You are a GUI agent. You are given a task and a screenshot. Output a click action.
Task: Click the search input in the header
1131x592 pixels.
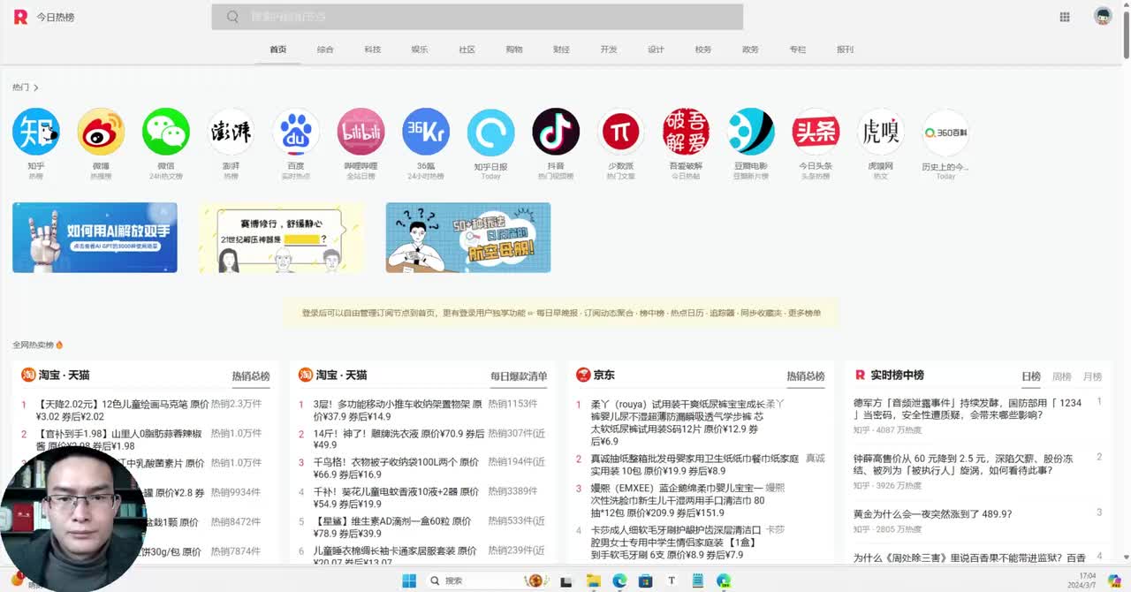click(x=477, y=17)
